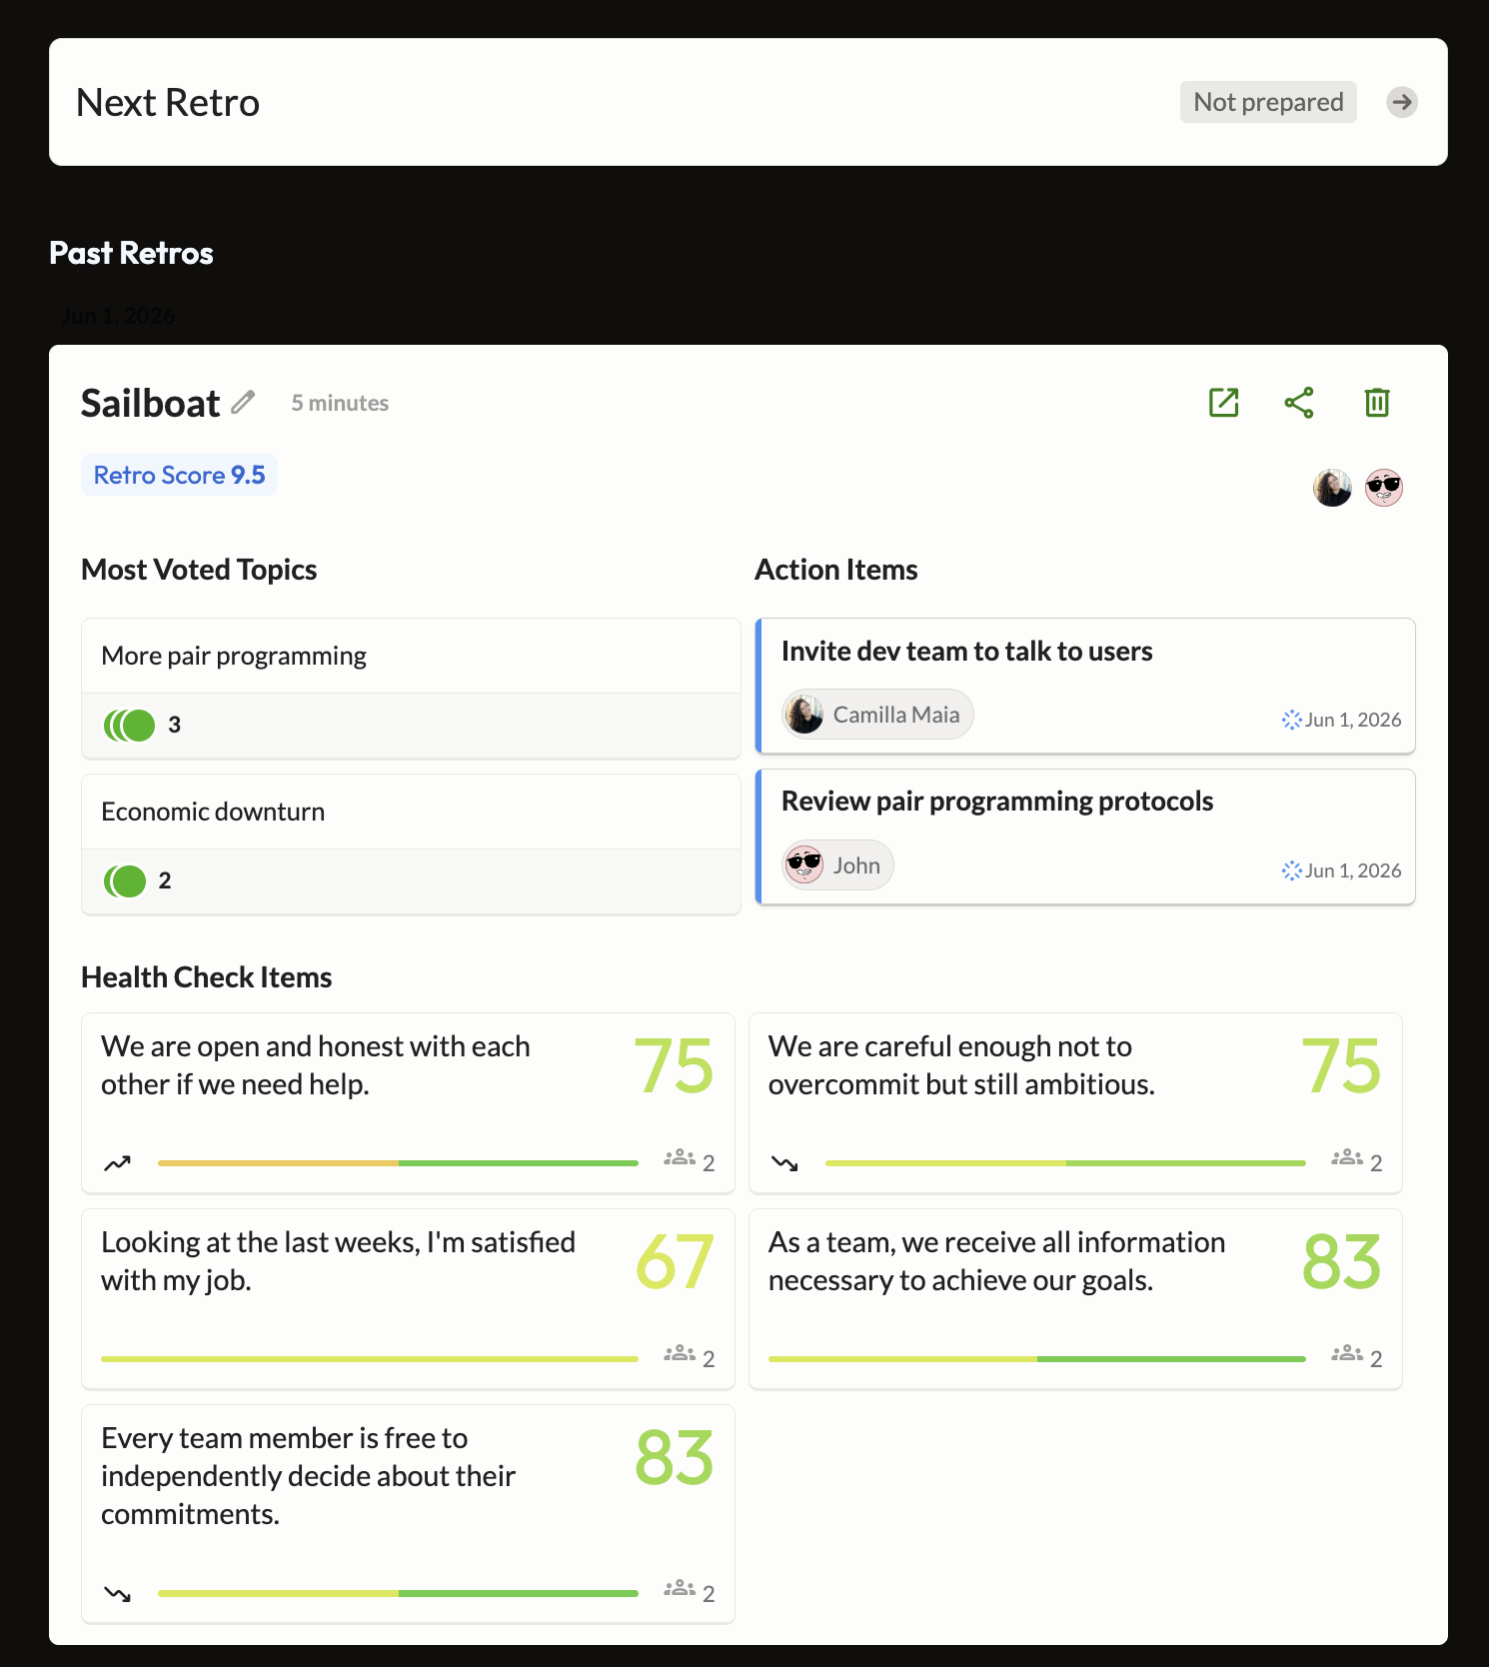Open health check about not overcommitting
The width and height of the screenshot is (1489, 1667).
click(x=1075, y=1103)
